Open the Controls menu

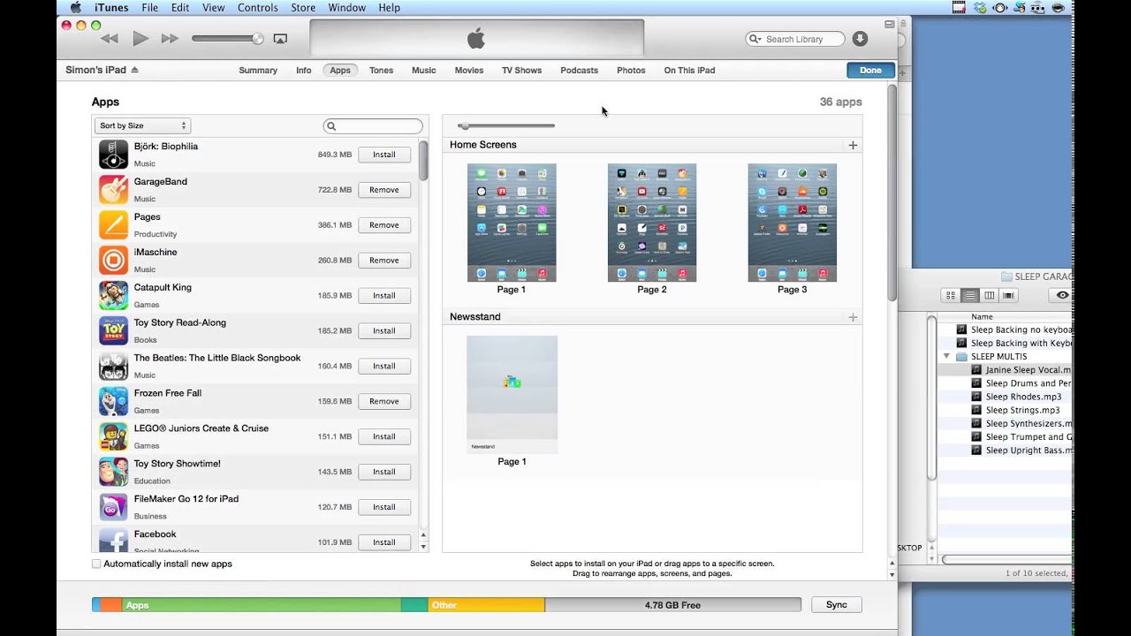click(258, 7)
